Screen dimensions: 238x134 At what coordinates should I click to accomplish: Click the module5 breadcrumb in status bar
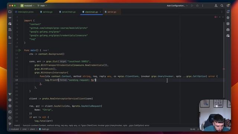click(15, 129)
